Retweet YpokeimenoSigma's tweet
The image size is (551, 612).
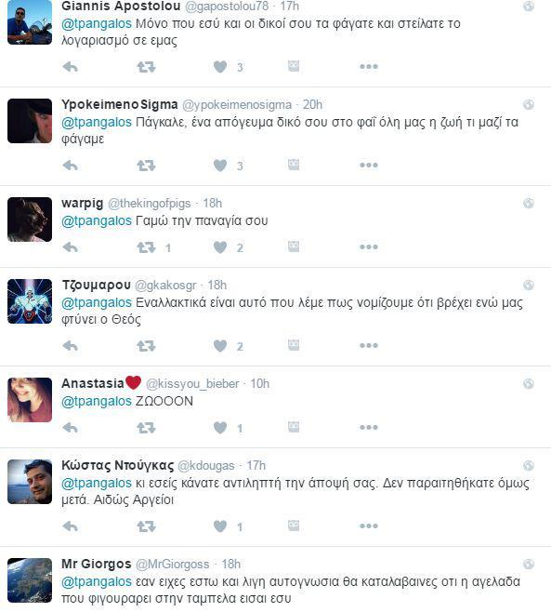pos(146,166)
